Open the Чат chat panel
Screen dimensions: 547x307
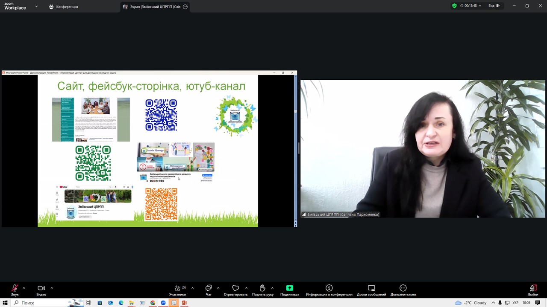click(x=209, y=289)
